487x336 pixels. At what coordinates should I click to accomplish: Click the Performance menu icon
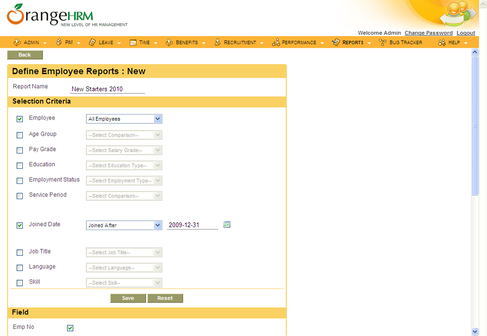(276, 43)
